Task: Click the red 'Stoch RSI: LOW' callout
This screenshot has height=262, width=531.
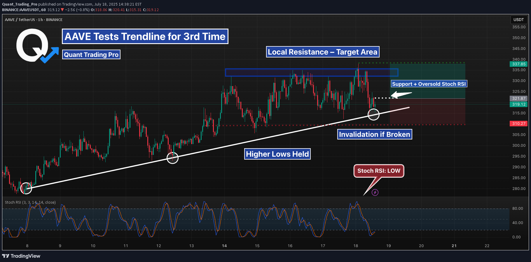Action: (x=379, y=171)
